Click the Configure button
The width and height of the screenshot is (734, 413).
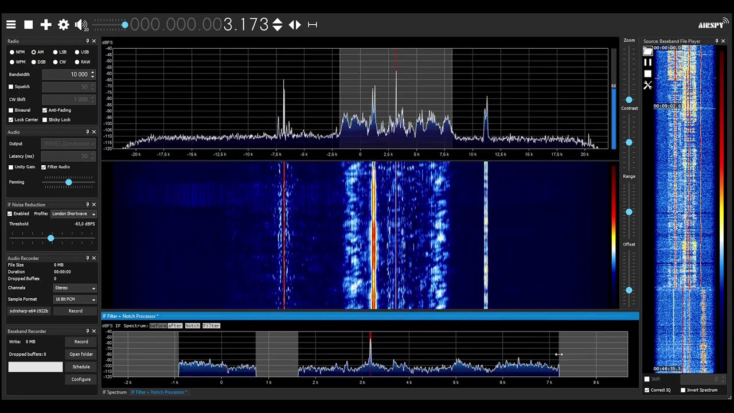pyautogui.click(x=81, y=380)
